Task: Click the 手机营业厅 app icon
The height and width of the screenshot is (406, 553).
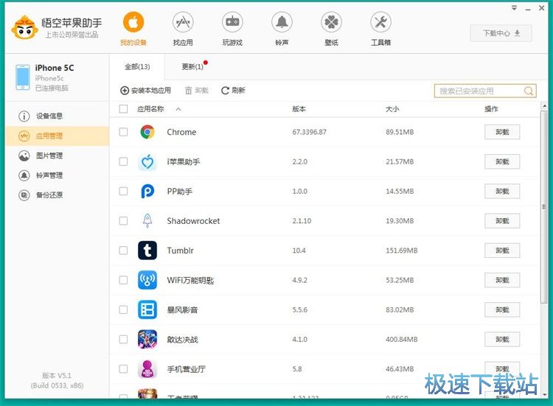Action: (147, 369)
